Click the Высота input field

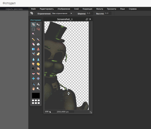[x=108, y=13]
